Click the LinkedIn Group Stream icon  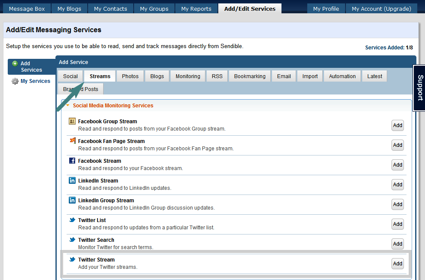72,200
